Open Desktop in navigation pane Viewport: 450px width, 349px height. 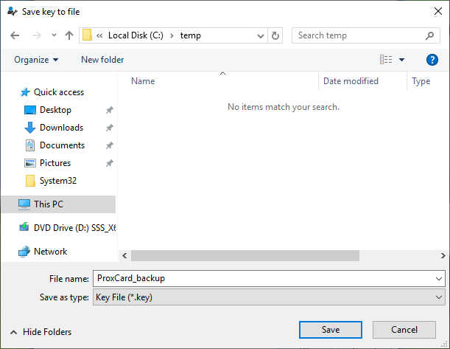pos(55,110)
